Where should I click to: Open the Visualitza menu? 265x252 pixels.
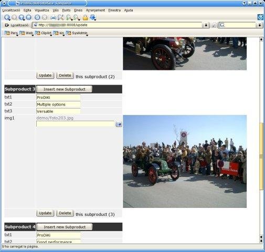click(42, 10)
